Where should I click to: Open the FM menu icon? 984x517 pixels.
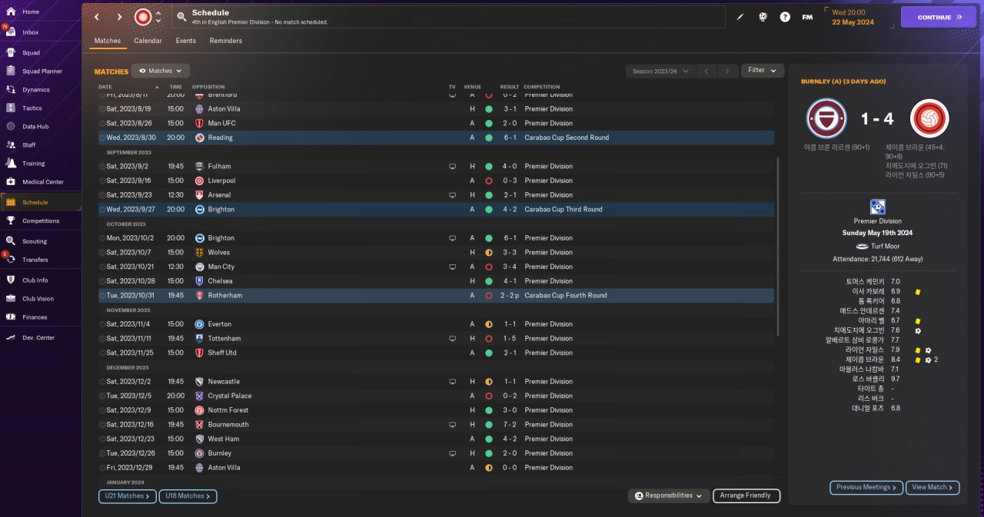(807, 17)
